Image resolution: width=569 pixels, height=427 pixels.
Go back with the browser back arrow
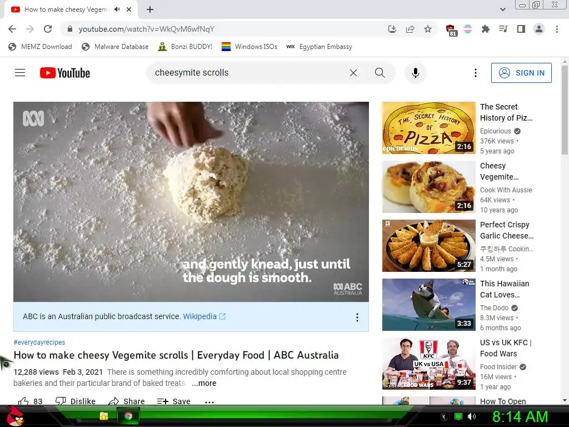(x=12, y=29)
